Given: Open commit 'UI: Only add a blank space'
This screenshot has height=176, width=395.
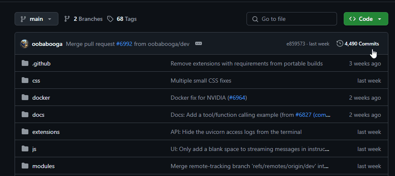Looking at the screenshot, I should [x=250, y=149].
